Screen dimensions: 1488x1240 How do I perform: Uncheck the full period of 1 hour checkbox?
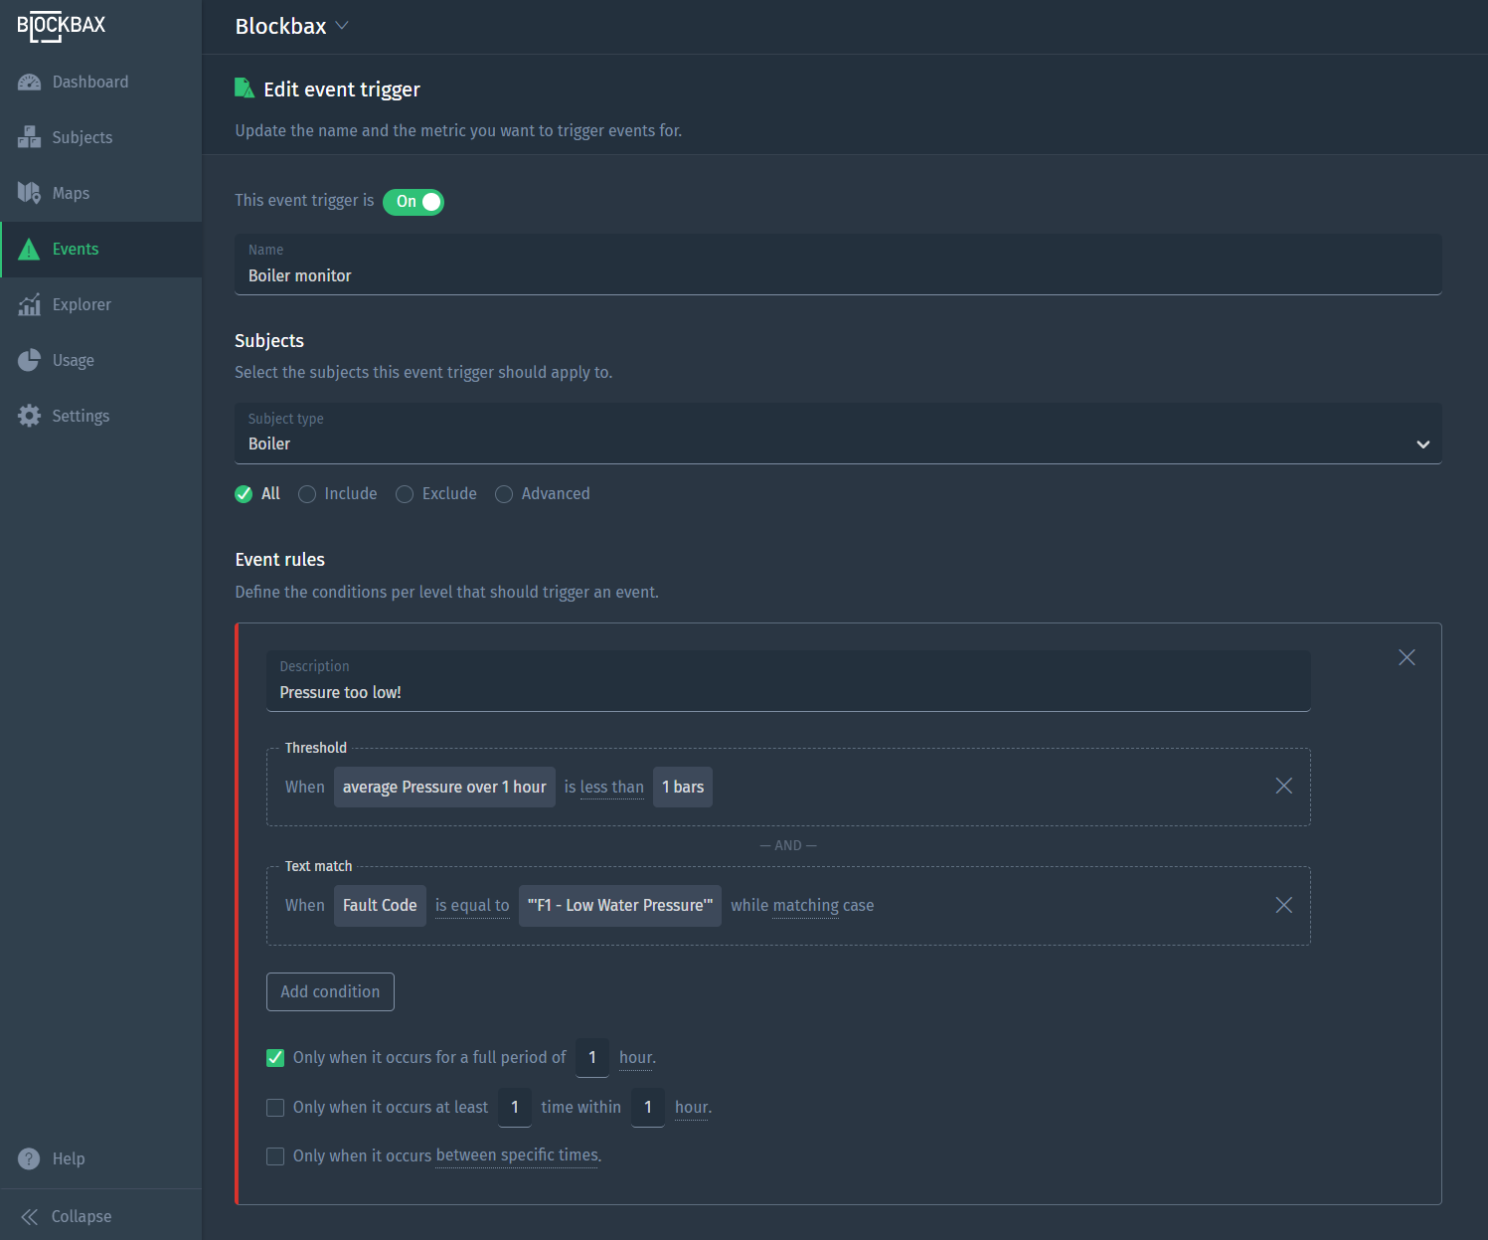pyautogui.click(x=275, y=1058)
